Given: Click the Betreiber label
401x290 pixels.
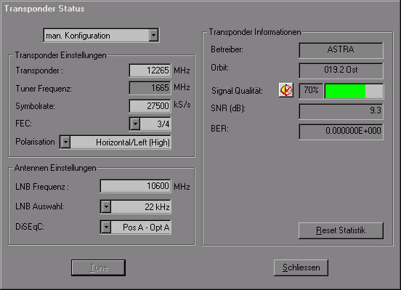Looking at the screenshot, I should 227,49.
